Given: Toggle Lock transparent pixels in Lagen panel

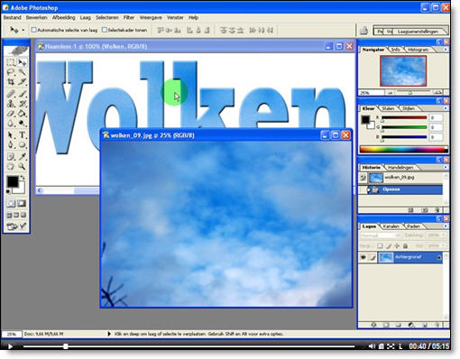Looking at the screenshot, I should coord(380,246).
